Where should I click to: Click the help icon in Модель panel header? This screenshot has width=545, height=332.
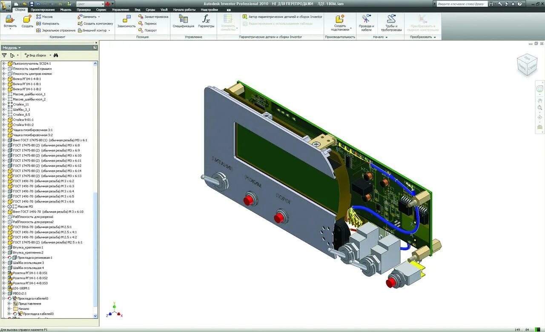click(x=95, y=48)
